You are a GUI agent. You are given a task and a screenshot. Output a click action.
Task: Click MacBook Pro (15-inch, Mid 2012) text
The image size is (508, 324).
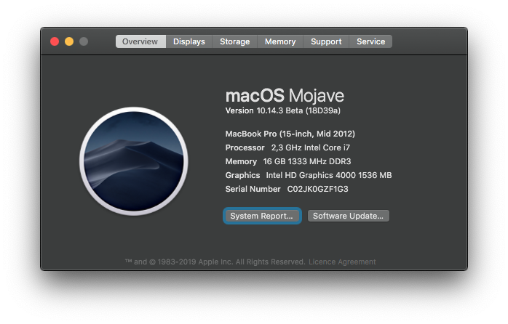pyautogui.click(x=290, y=134)
